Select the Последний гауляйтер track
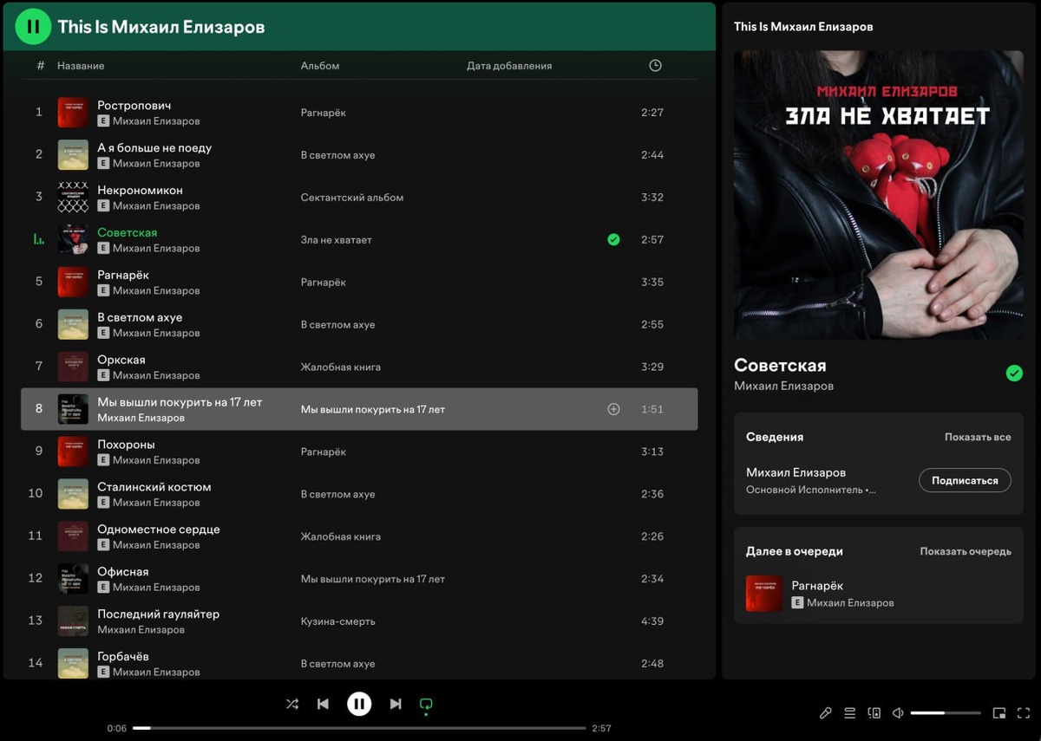 click(x=158, y=614)
